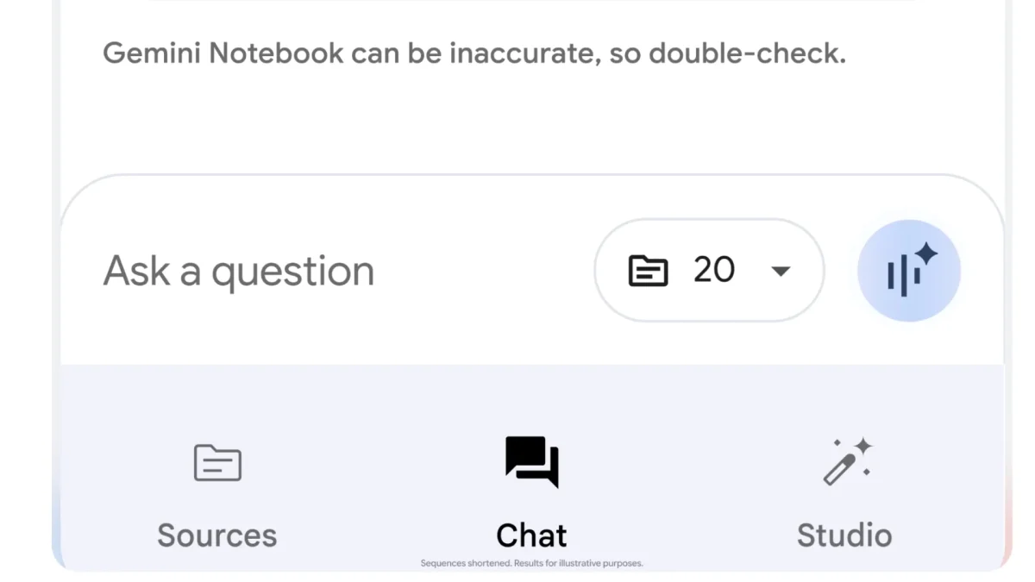
Task: Click the Studio magic wand icon
Action: click(x=846, y=462)
